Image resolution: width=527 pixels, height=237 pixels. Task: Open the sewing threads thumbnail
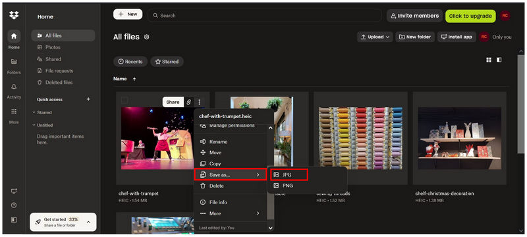(x=360, y=139)
